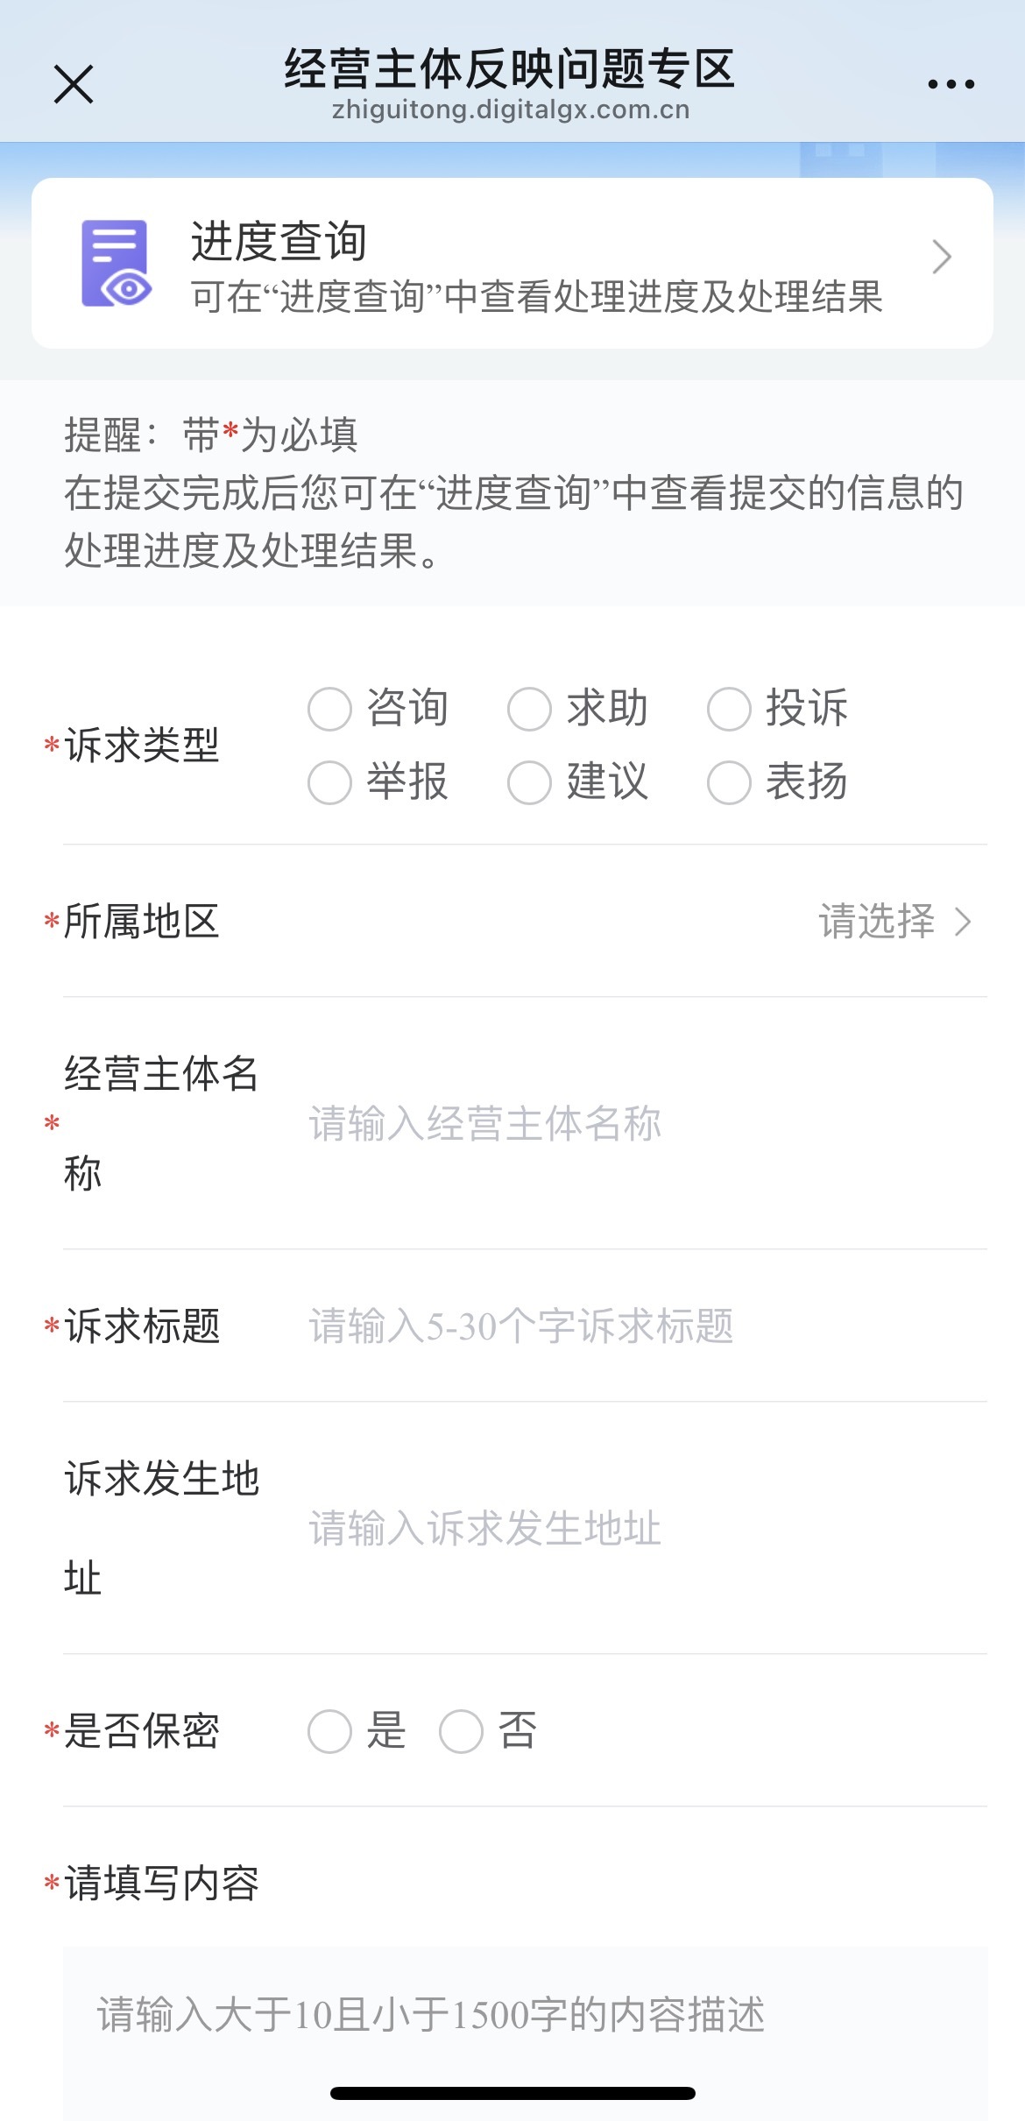Select 是 for 是否保密
The image size is (1025, 2121).
[x=330, y=1732]
